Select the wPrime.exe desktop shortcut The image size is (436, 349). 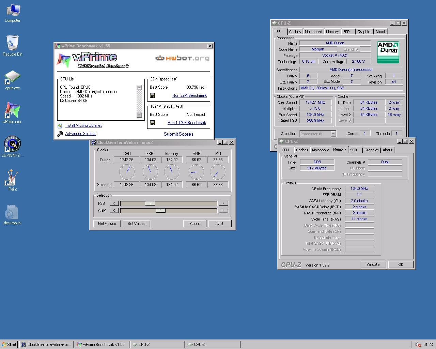(x=13, y=113)
